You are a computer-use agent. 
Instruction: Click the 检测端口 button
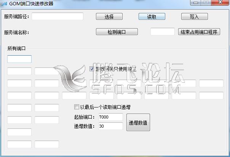point(117,32)
